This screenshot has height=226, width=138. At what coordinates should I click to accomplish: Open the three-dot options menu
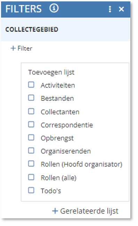[110, 9]
